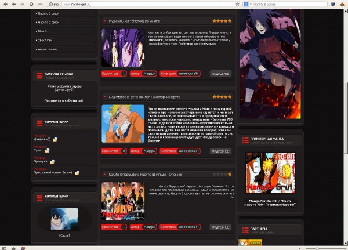Open the Sasuke avatar thumbnail
348x250 pixels.
64,219
